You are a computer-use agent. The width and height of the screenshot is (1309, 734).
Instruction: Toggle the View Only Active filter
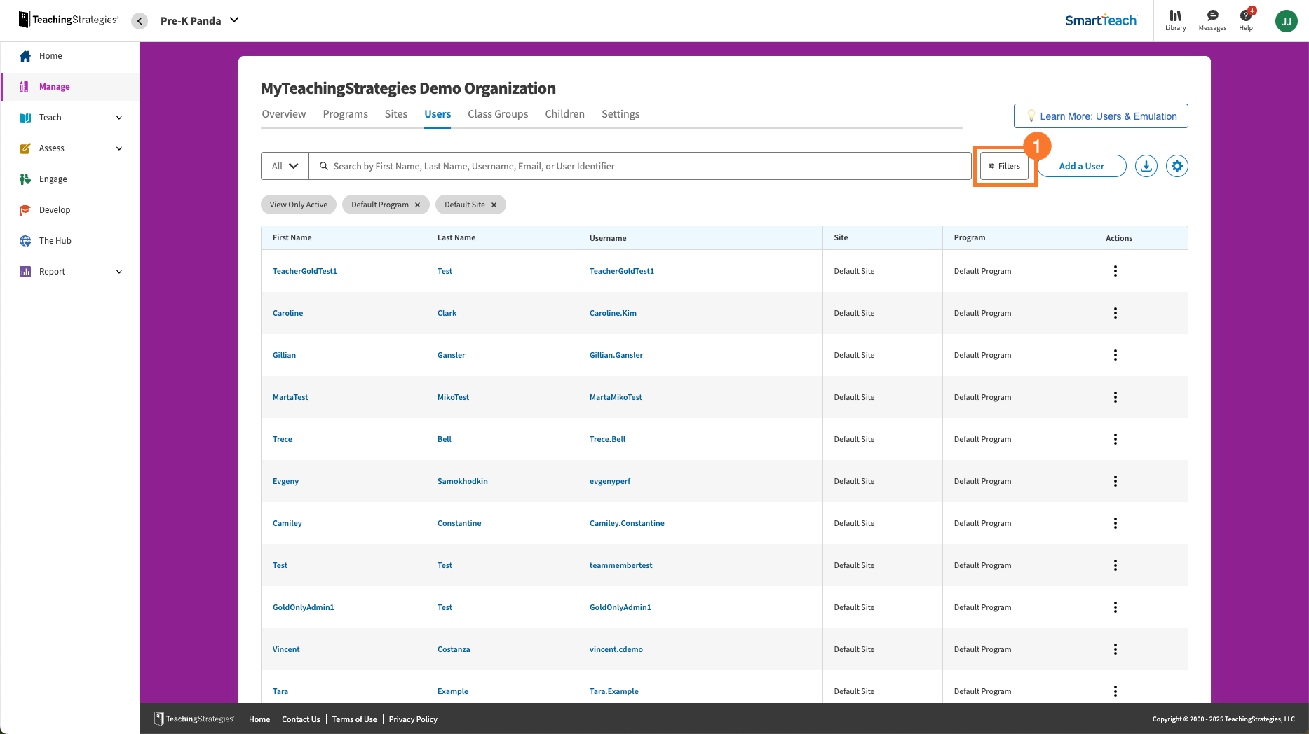point(298,205)
